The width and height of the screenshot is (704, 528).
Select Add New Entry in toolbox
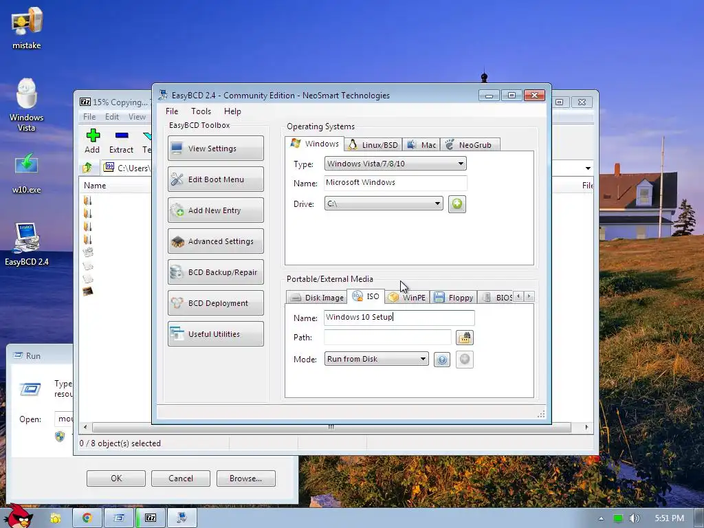(215, 210)
